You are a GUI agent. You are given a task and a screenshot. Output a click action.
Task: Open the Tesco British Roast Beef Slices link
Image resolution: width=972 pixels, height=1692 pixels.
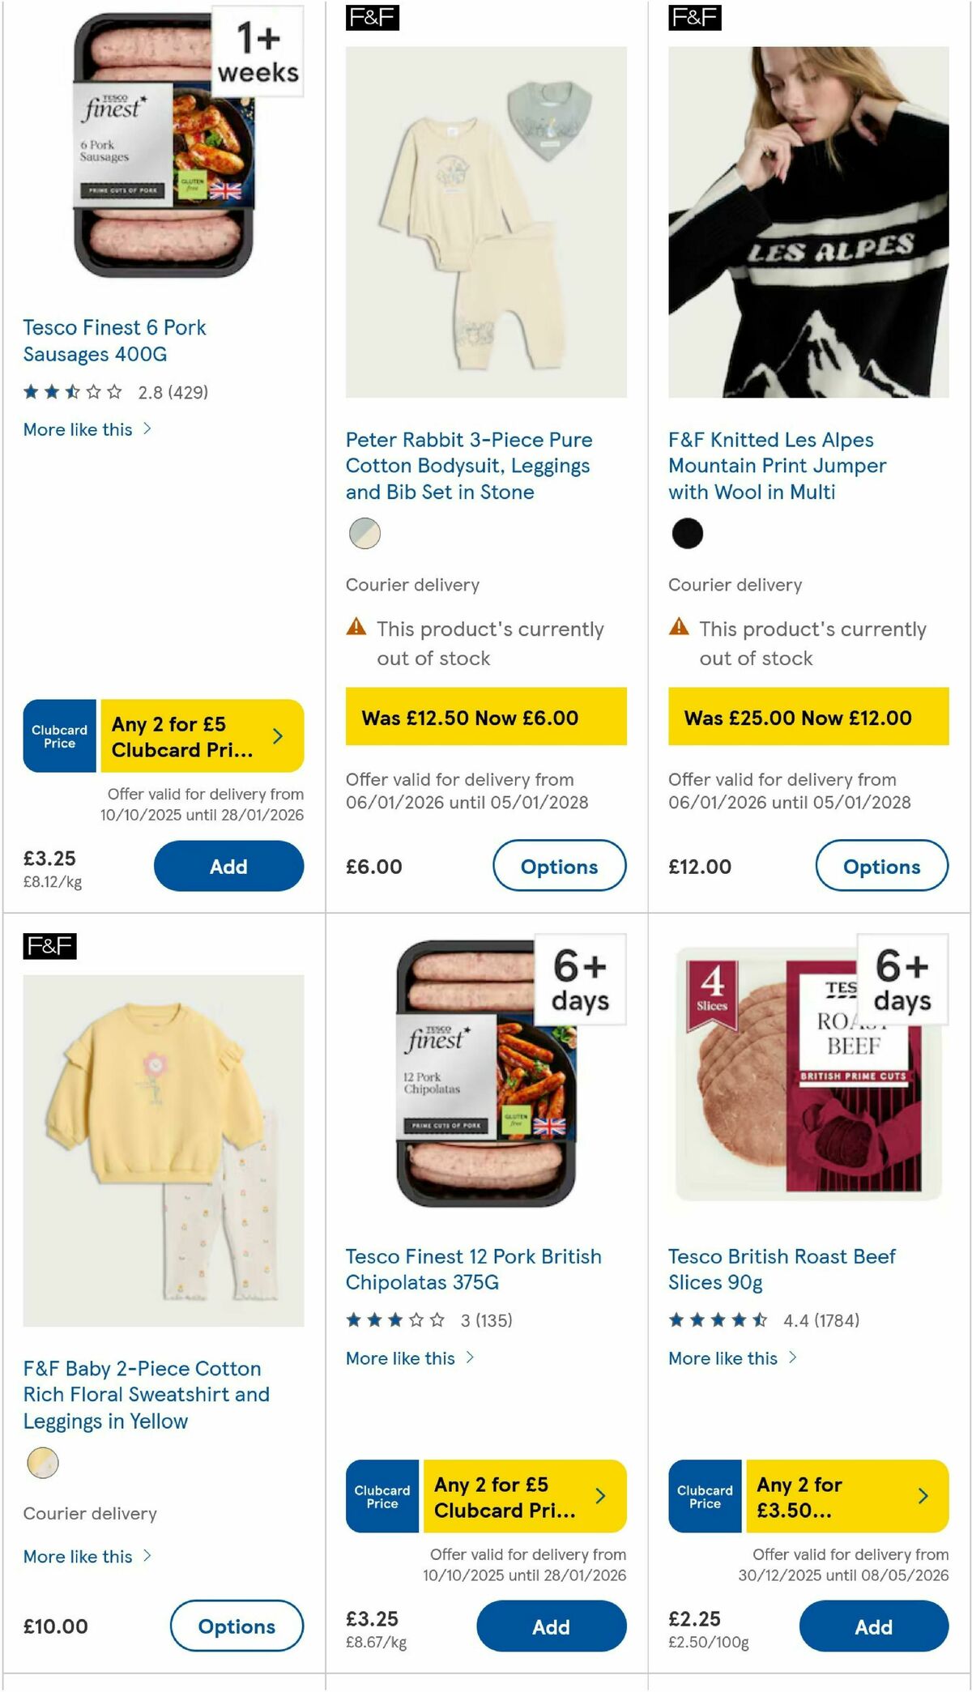tap(781, 1269)
